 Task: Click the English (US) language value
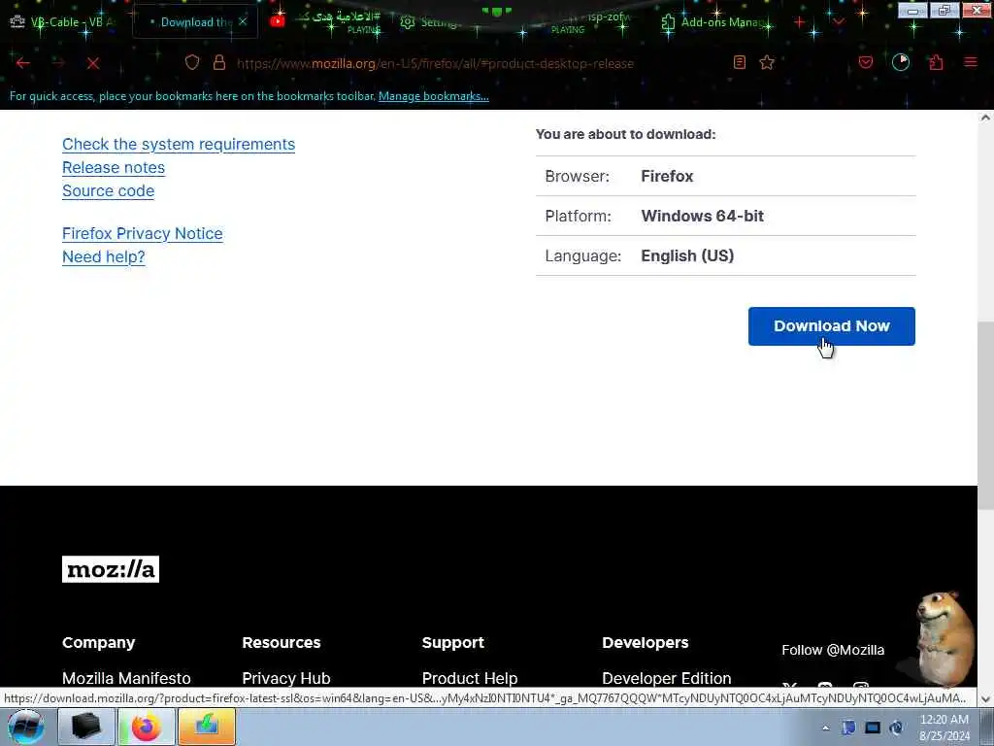(687, 255)
